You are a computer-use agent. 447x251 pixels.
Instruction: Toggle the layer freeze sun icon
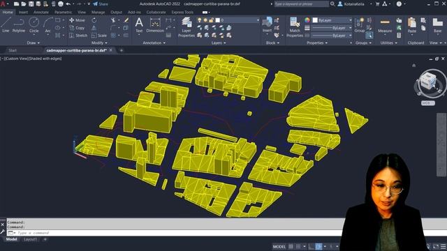(x=205, y=20)
